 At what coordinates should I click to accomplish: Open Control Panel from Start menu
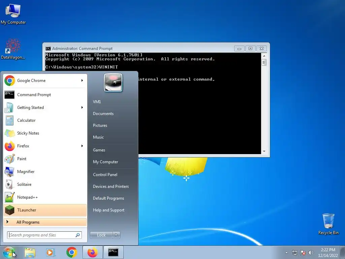coord(105,175)
